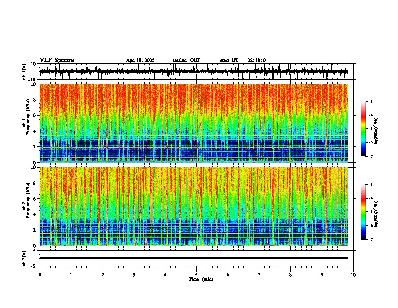The width and height of the screenshot is (398, 308).
Task: Click the ch.1 waveform trace panel
Action: (197, 71)
